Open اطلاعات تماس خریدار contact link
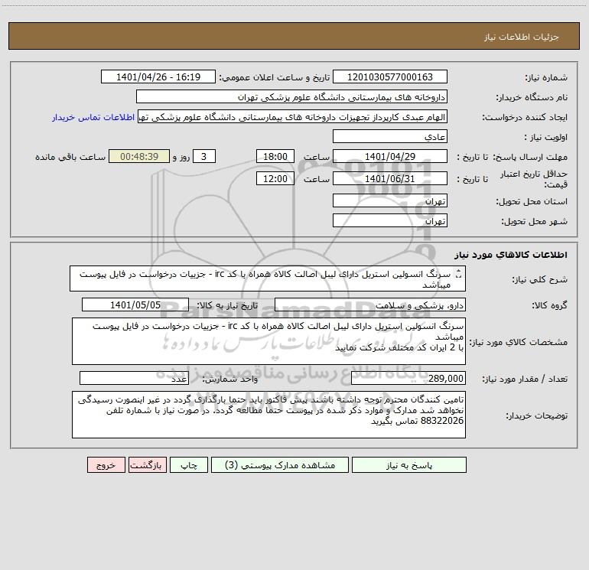Image resolution: width=589 pixels, height=570 pixels. pyautogui.click(x=93, y=117)
